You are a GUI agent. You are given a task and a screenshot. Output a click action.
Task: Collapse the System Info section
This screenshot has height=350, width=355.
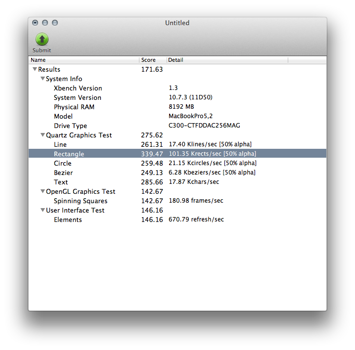(43, 79)
